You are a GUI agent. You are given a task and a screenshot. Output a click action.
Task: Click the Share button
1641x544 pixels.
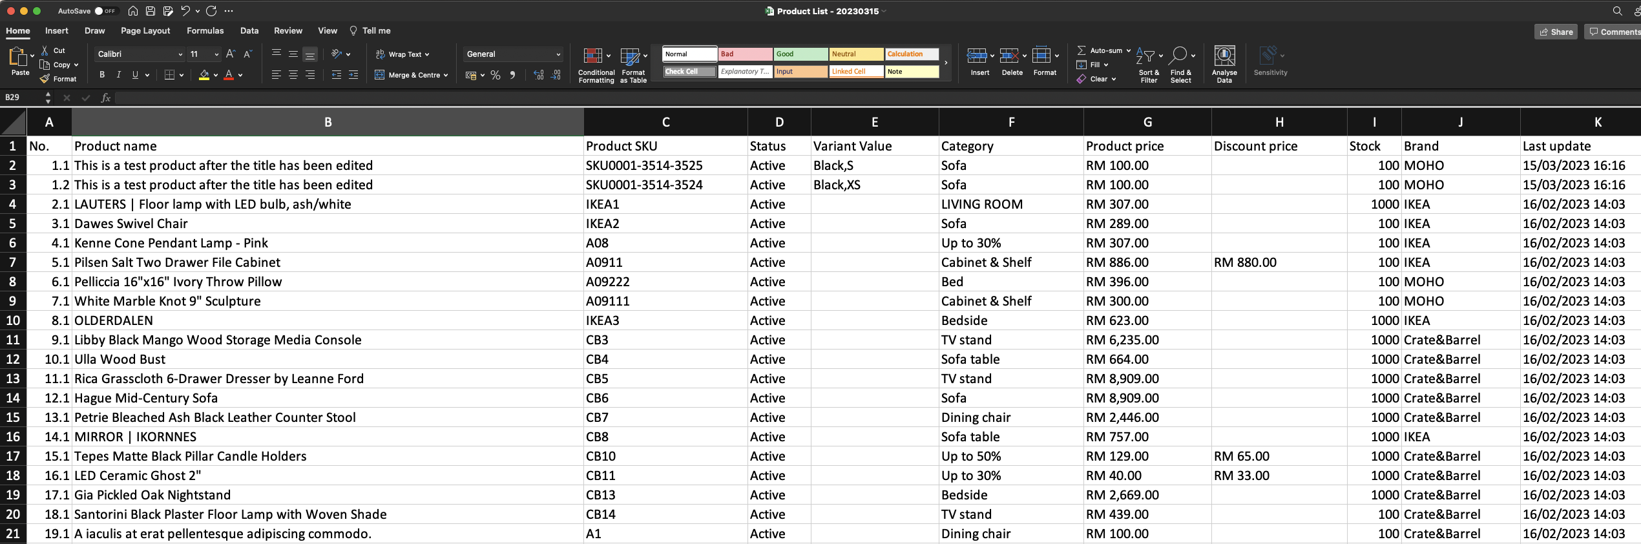pyautogui.click(x=1556, y=32)
